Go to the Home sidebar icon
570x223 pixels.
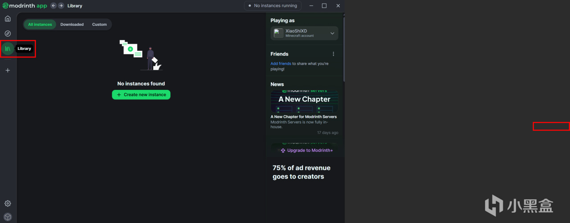(x=8, y=19)
